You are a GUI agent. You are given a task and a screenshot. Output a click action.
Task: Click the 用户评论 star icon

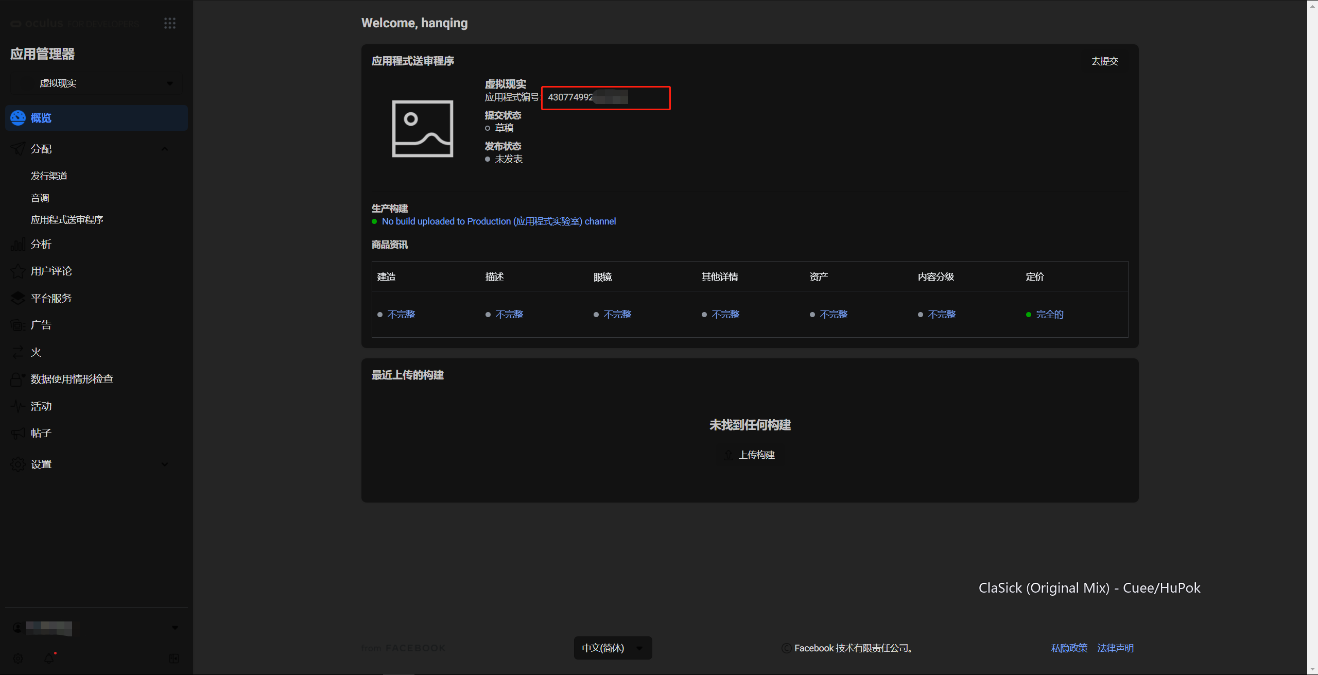tap(18, 271)
